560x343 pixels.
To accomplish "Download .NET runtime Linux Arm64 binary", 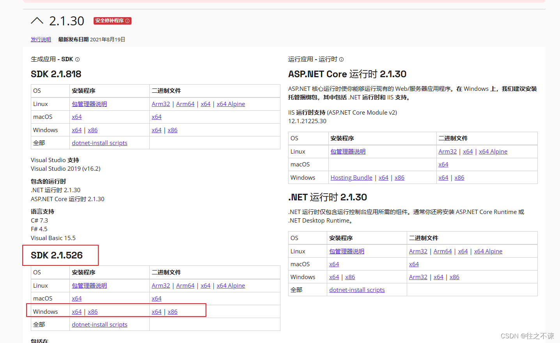I will tap(443, 251).
